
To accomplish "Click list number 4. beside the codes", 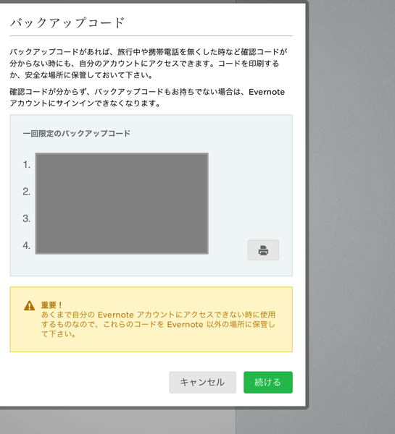I will [27, 245].
